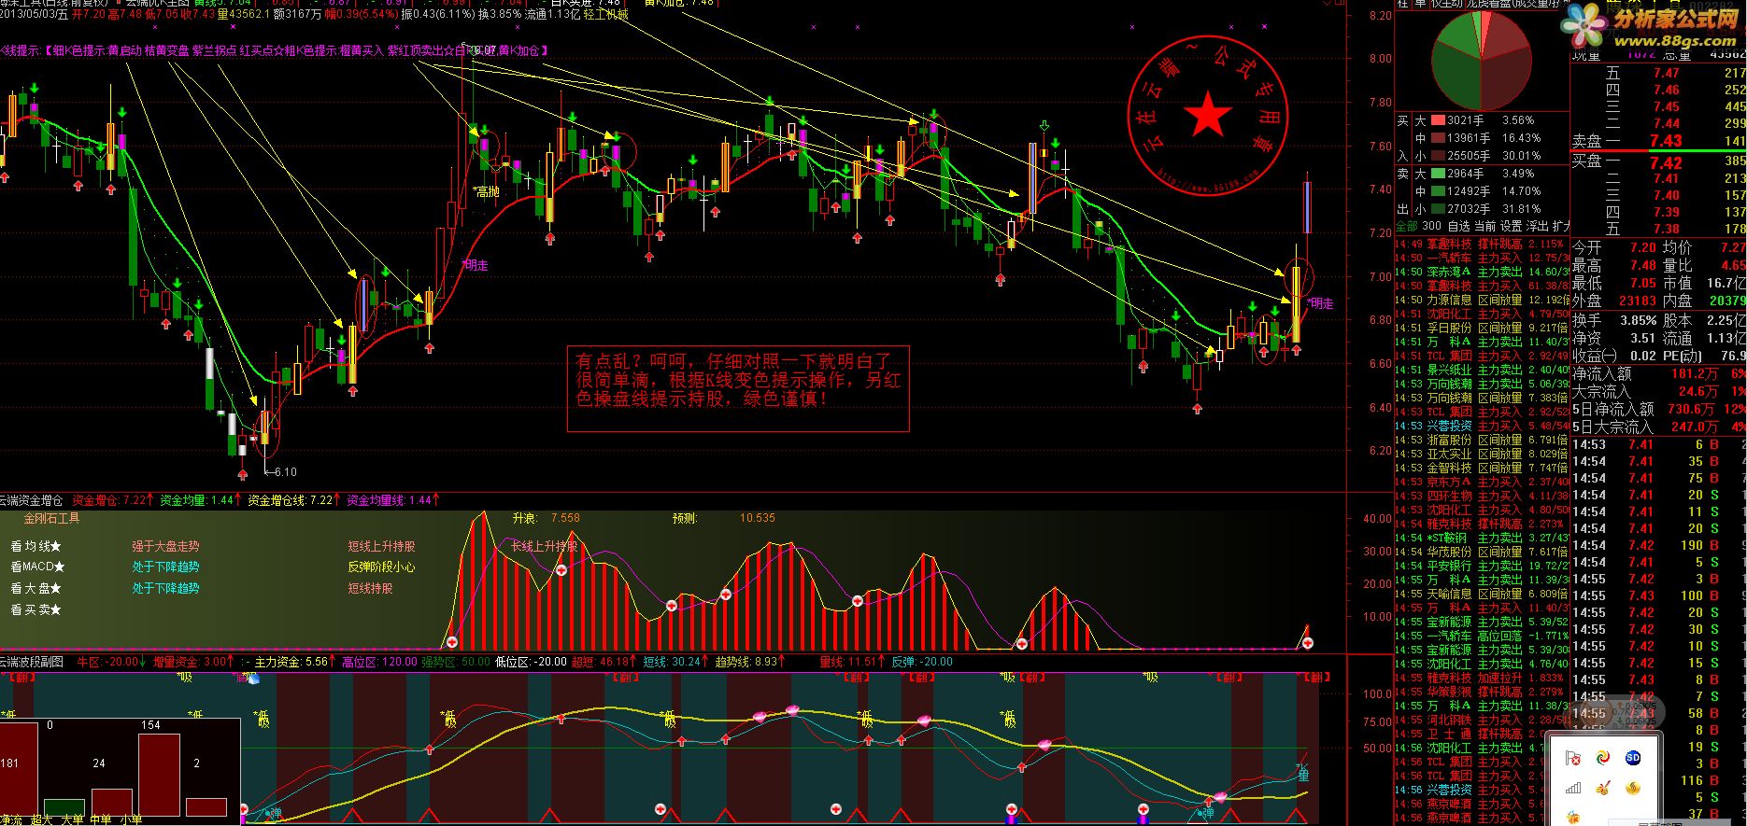Click the medium buy 13961手 color swatch
Screen dimensions: 1747x826
click(x=1438, y=138)
